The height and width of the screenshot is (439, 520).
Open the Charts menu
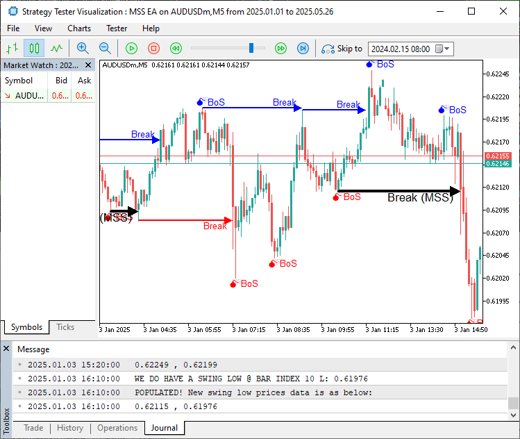pos(79,28)
